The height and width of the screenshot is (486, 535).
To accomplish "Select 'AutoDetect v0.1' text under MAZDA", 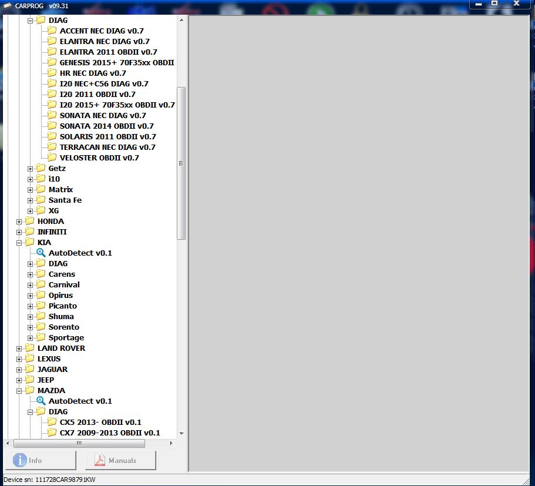I will [80, 401].
